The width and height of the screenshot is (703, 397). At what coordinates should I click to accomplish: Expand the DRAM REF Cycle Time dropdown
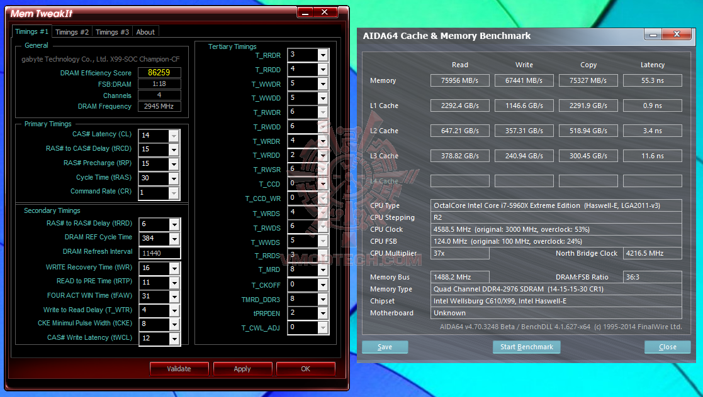pyautogui.click(x=174, y=239)
